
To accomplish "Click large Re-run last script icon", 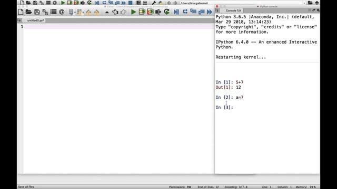I will [167, 12].
